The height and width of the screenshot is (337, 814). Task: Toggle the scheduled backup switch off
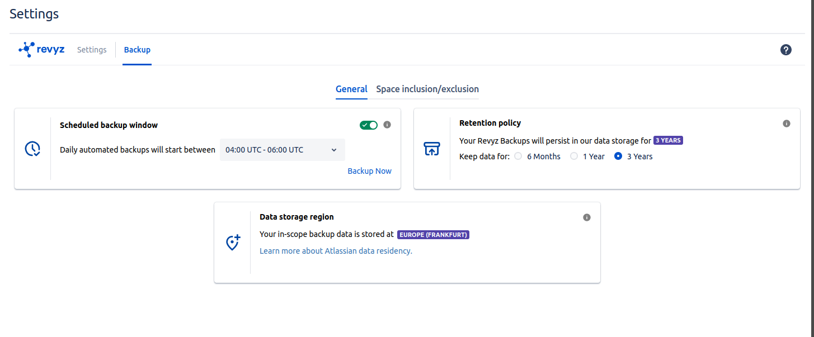click(x=369, y=125)
